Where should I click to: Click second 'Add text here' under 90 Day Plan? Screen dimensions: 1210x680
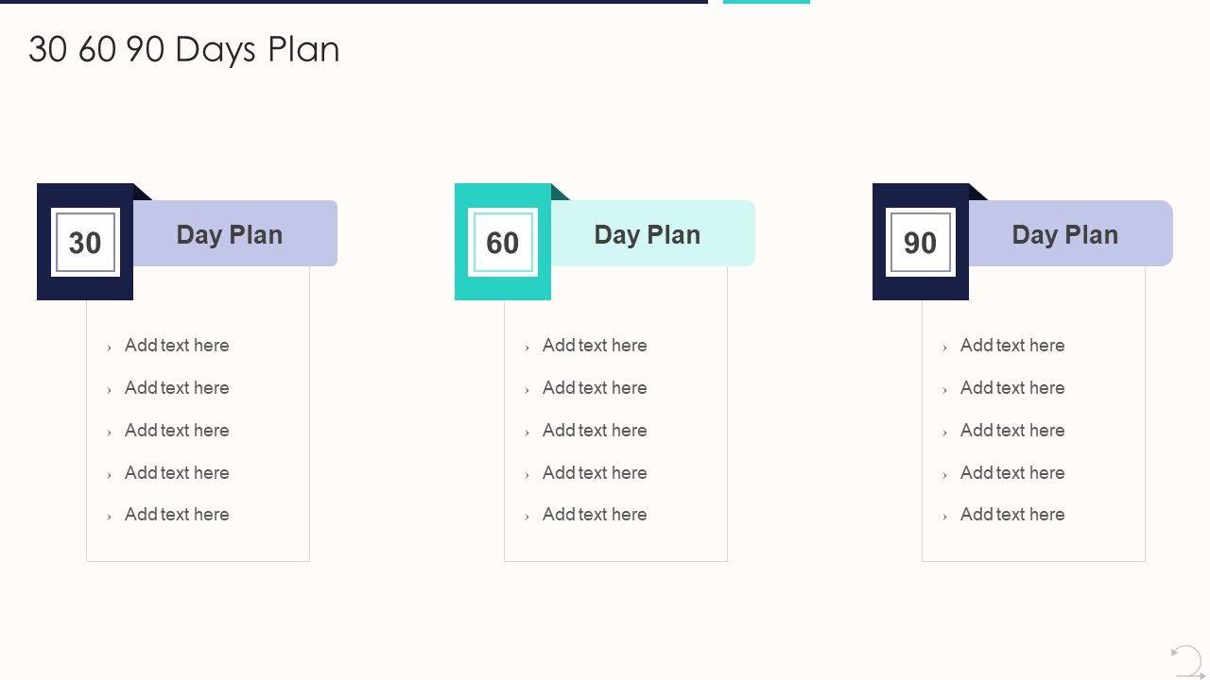coord(1012,388)
